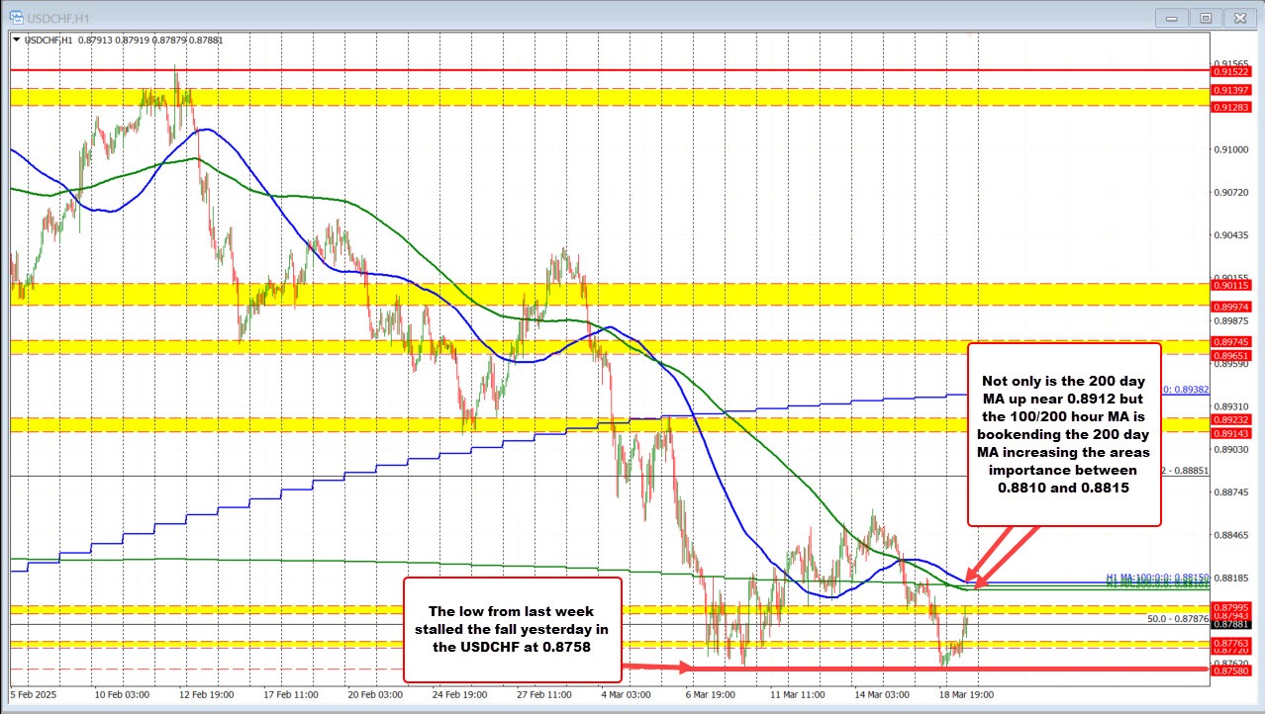The image size is (1265, 714).
Task: Click the 50.0 - 0.87876 Fibonacci label
Action: [x=1170, y=618]
